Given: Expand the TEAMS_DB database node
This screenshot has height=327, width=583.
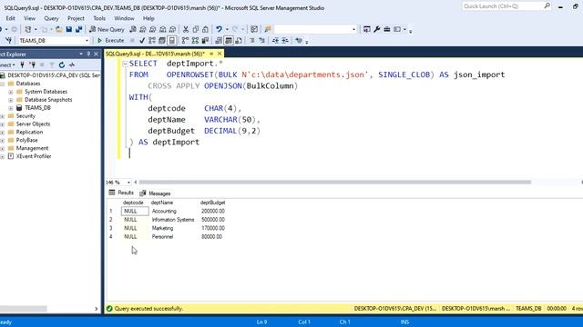Looking at the screenshot, I should tap(10, 108).
